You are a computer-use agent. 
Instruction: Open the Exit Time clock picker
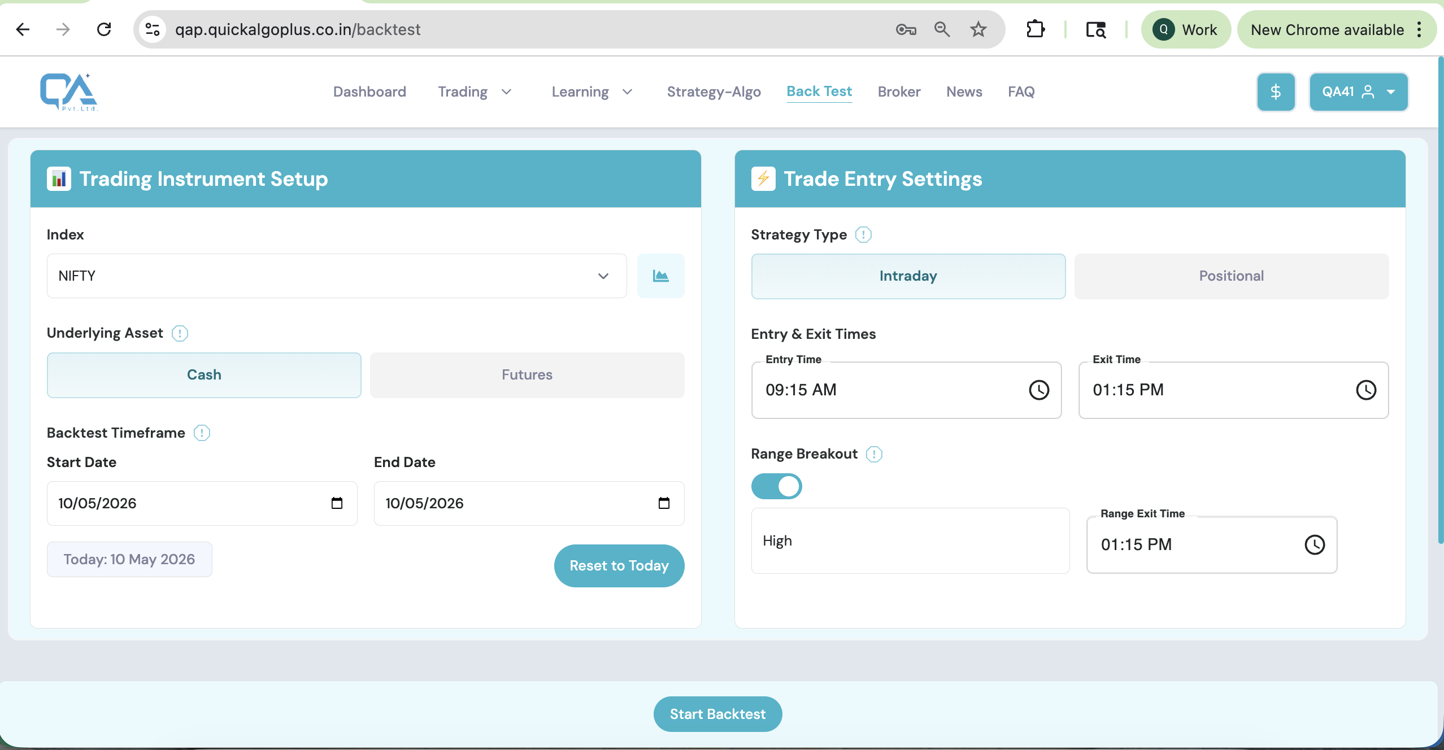click(x=1366, y=390)
